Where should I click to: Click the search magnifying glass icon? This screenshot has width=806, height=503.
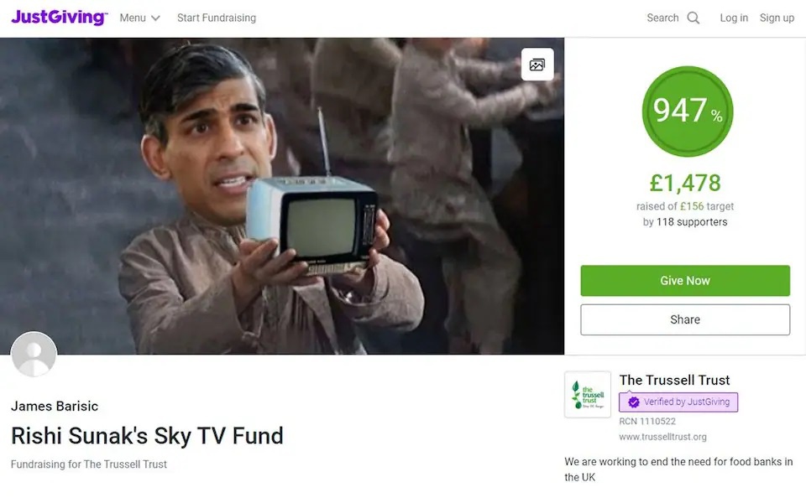[693, 18]
